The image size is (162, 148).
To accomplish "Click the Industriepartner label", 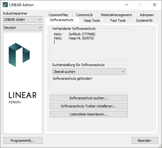I will click(15, 13).
